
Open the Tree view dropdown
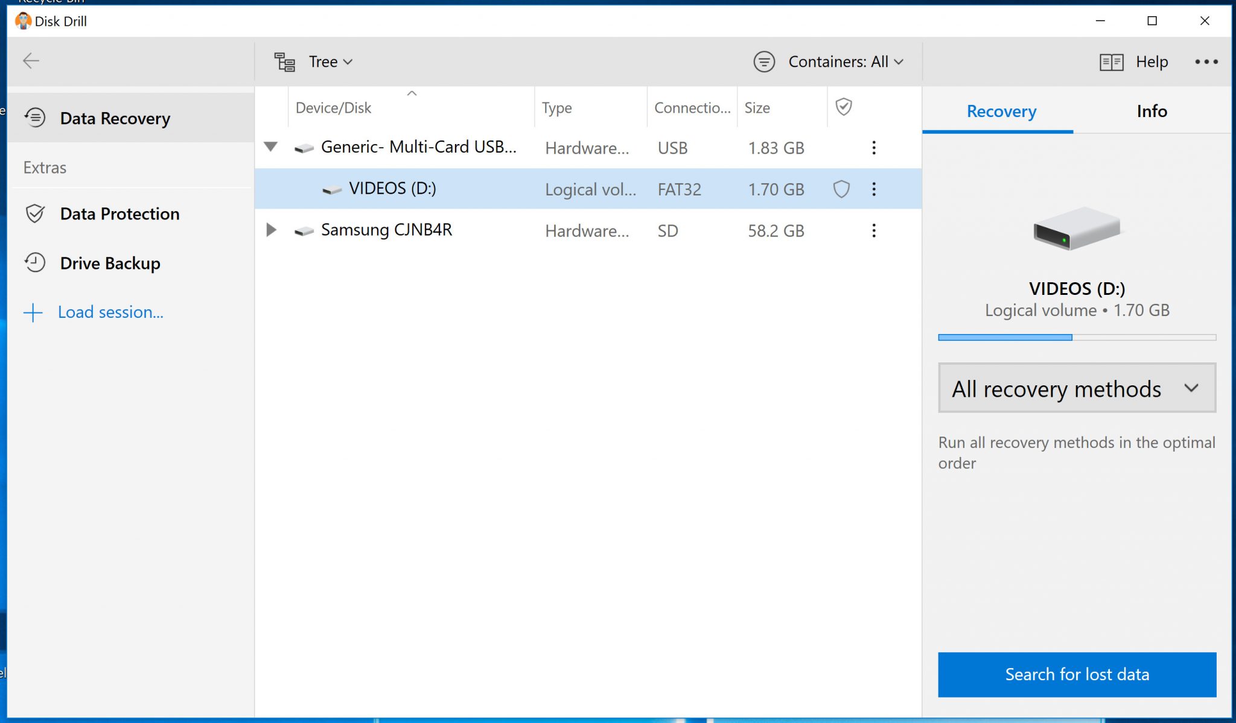point(331,62)
